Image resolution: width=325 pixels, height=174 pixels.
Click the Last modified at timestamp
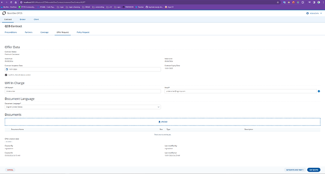(172, 156)
